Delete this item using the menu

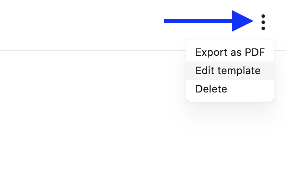pyautogui.click(x=230, y=89)
